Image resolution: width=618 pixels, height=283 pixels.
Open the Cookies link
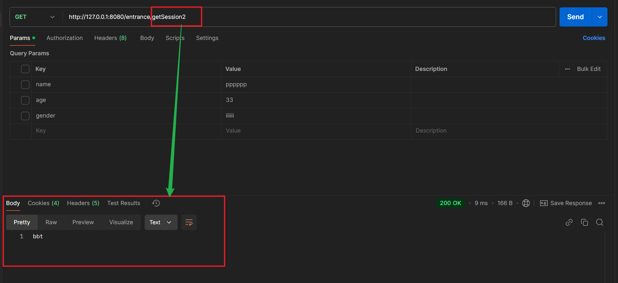tap(594, 38)
